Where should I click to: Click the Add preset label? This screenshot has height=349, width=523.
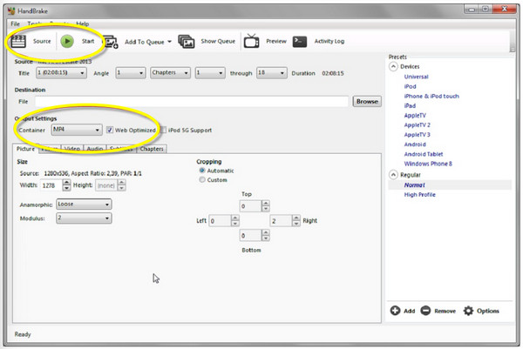click(410, 311)
